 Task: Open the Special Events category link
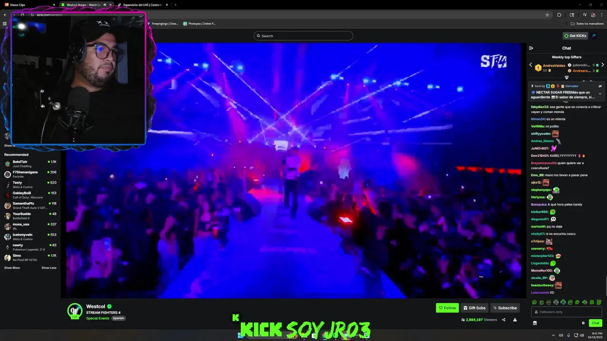click(98, 318)
